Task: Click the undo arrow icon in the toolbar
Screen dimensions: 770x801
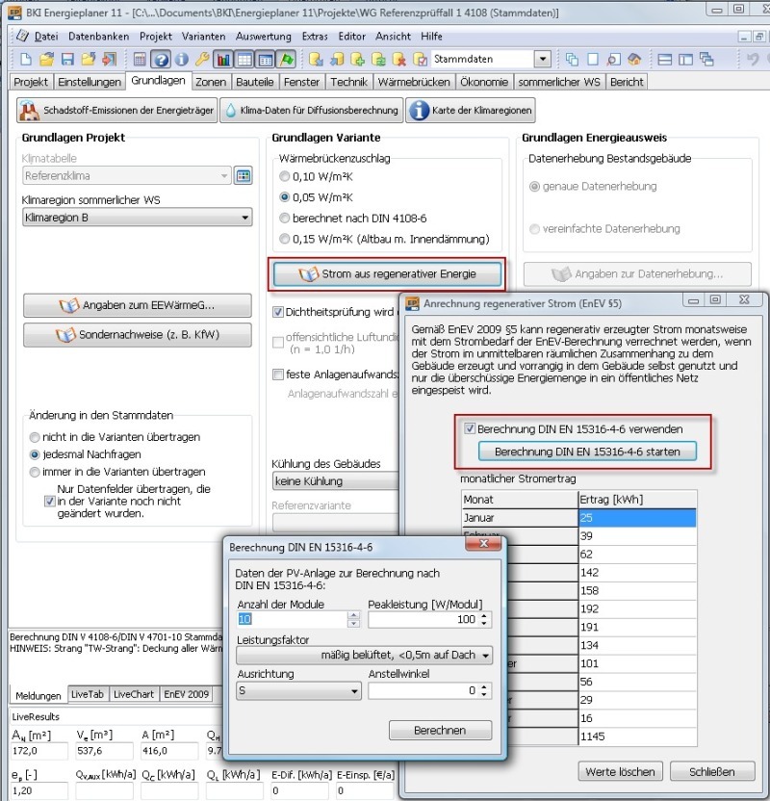Action: pyautogui.click(x=752, y=60)
